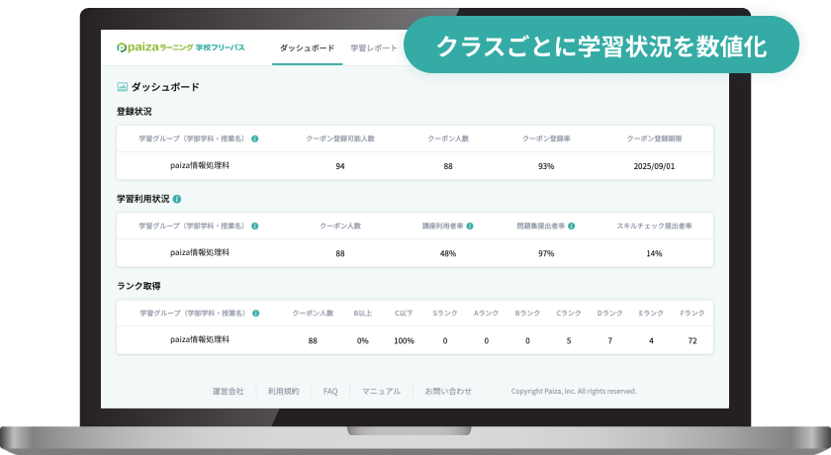The height and width of the screenshot is (455, 831).
Task: Click info icon beside 講座利用者率
Action: click(470, 227)
